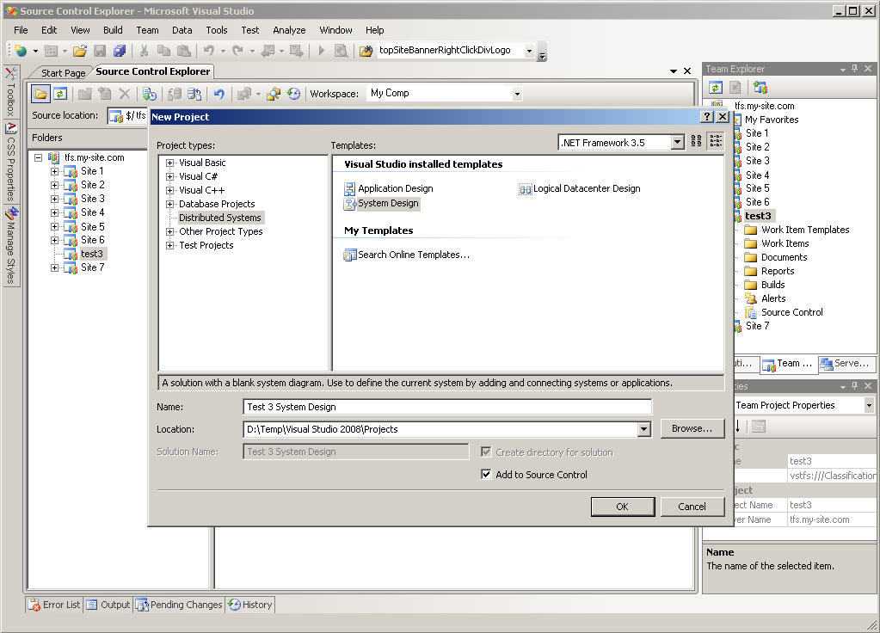Open the Toolbox side panel
Screen dimensions: 880x633
10,93
